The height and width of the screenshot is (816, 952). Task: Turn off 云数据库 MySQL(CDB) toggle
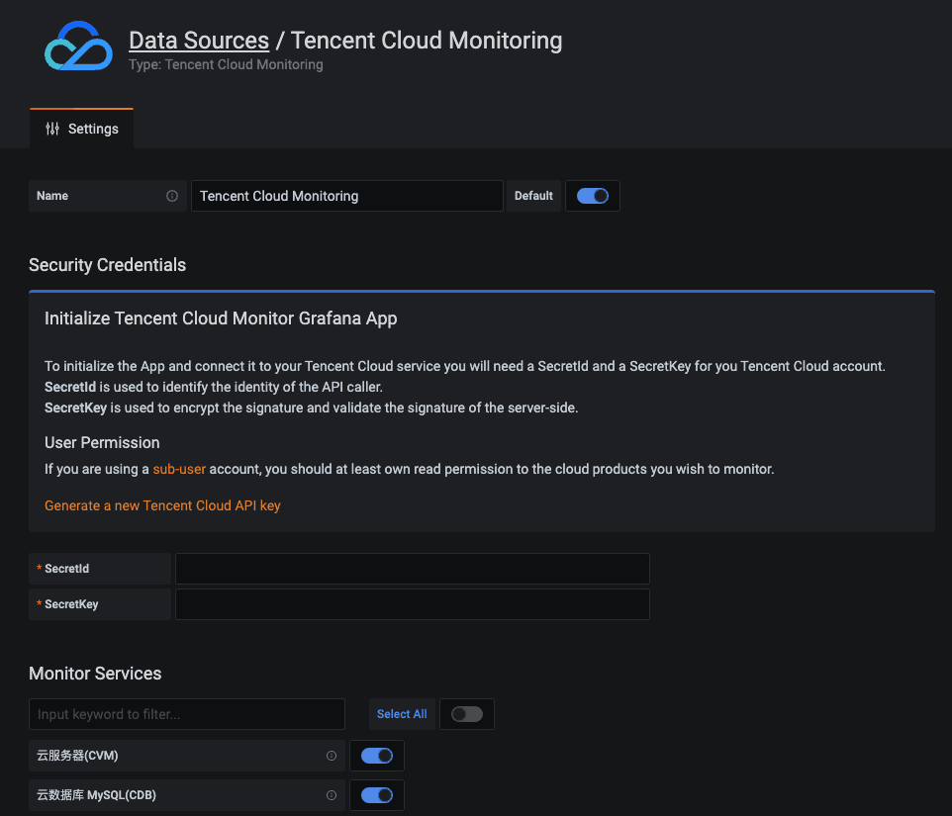377,795
